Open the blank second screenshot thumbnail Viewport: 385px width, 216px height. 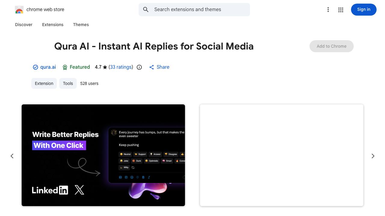[282, 155]
